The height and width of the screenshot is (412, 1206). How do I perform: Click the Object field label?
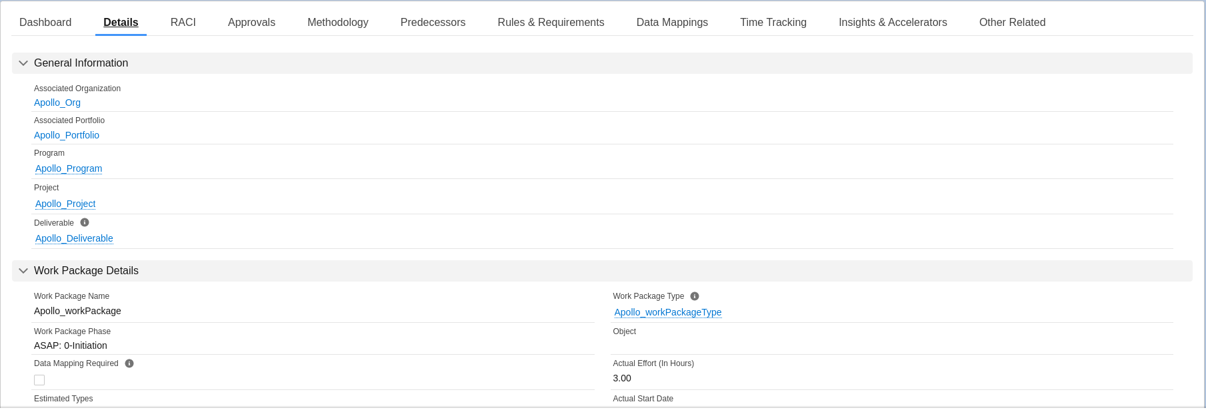(x=624, y=331)
